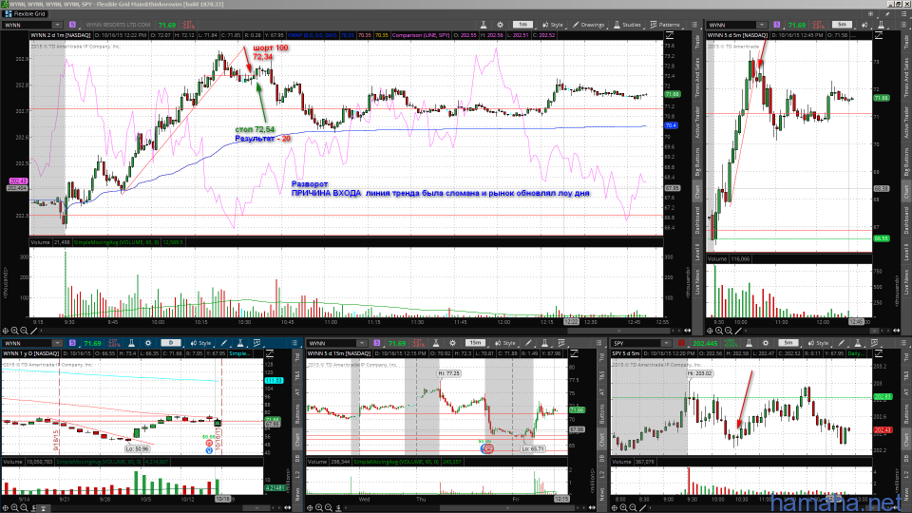
Task: Click the 5m timeframe button on top-right chart
Action: [841, 23]
